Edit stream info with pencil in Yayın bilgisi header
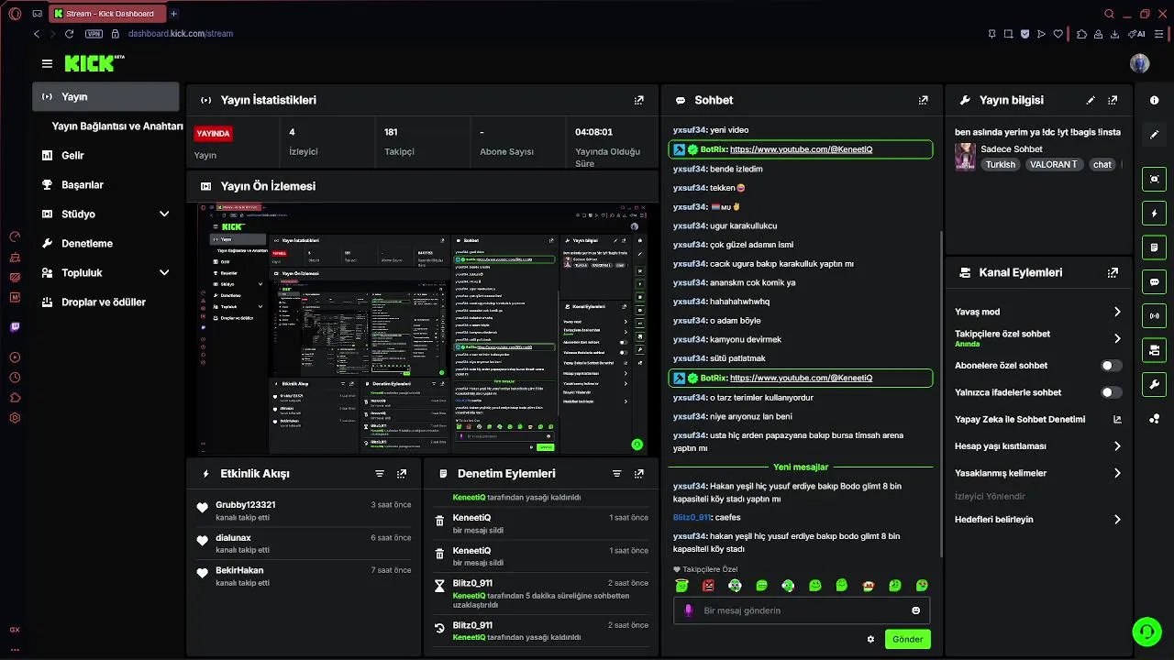 point(1091,100)
